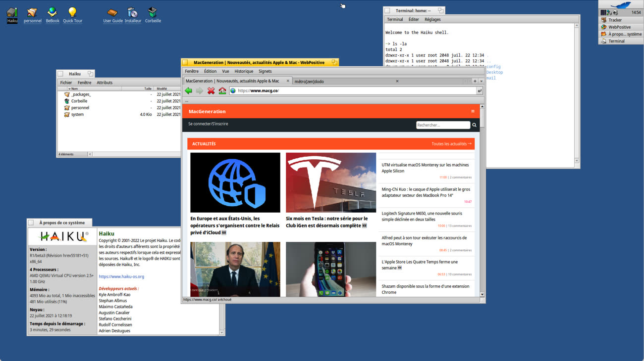Open haiku-os.org link in About window
644x361 pixels.
tap(121, 276)
